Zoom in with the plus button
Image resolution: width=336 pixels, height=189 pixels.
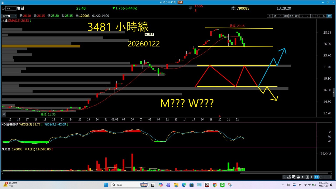(x=330, y=177)
